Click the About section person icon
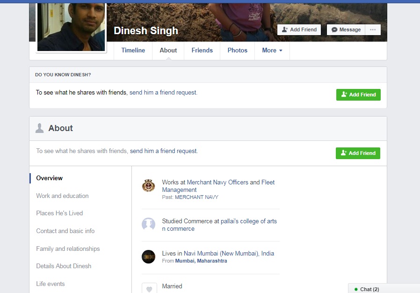 tap(39, 128)
